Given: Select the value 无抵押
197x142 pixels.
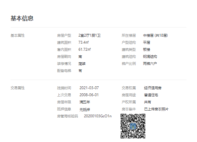Looking at the screenshot, I should pyautogui.click(x=85, y=110).
